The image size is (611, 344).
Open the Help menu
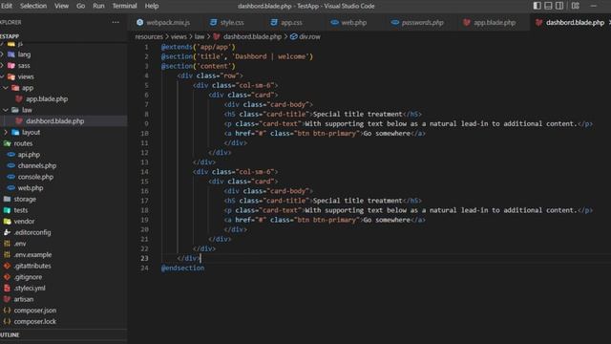click(x=152, y=6)
